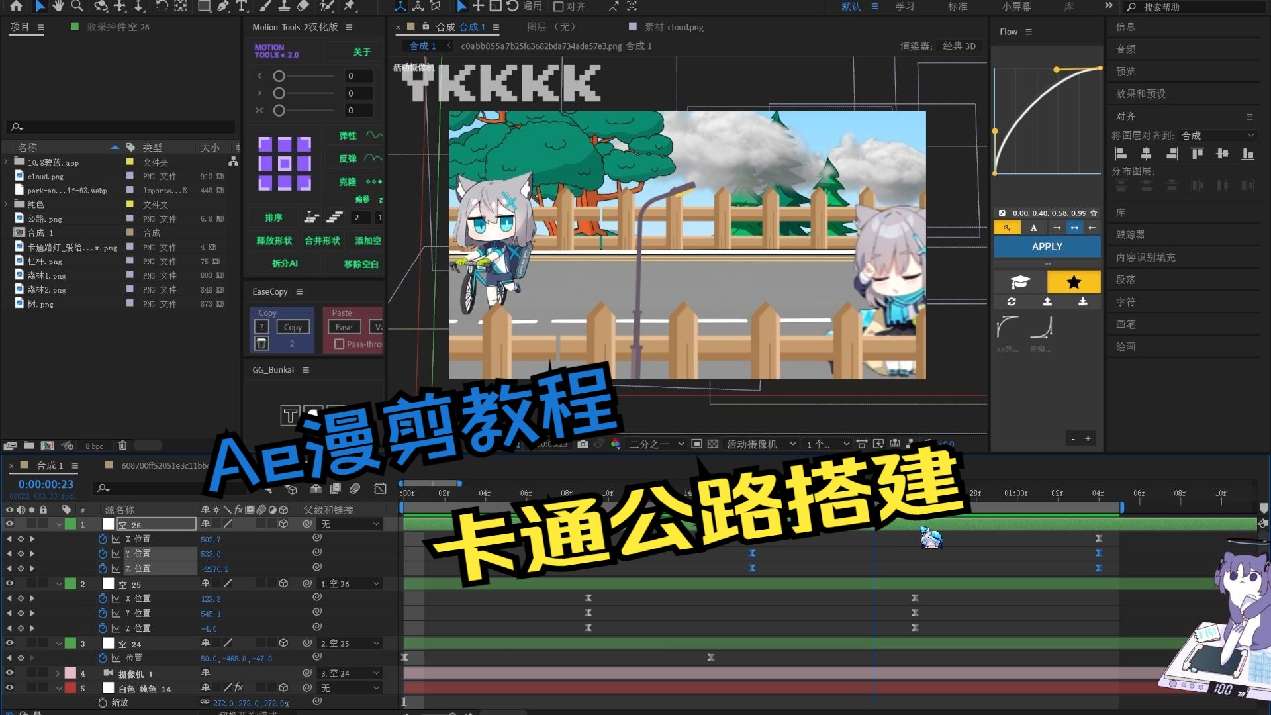The width and height of the screenshot is (1271, 715).
Task: Toggle visibility eye icon for layer 1
Action: coord(9,524)
